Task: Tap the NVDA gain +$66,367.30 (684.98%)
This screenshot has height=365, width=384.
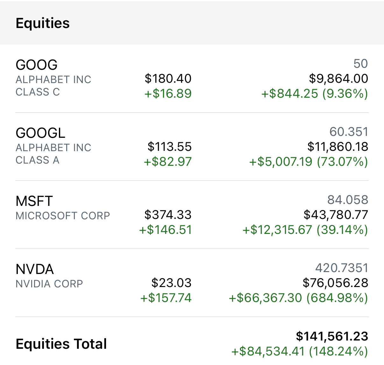Action: coord(298,298)
